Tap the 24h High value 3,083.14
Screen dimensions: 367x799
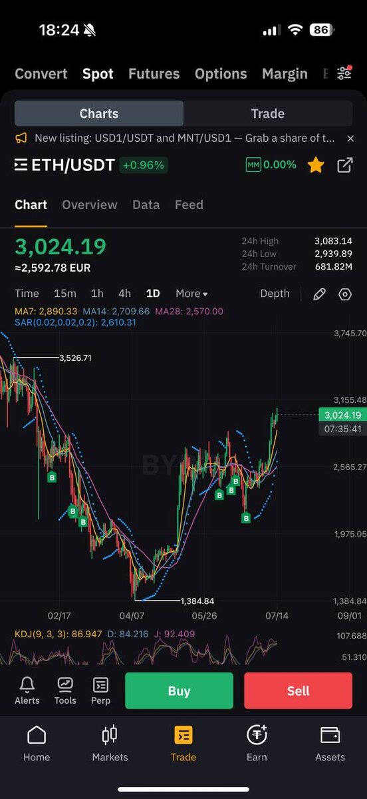333,241
